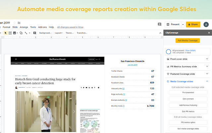Open the comment history icon
This screenshot has height=133, width=212.
159,24
